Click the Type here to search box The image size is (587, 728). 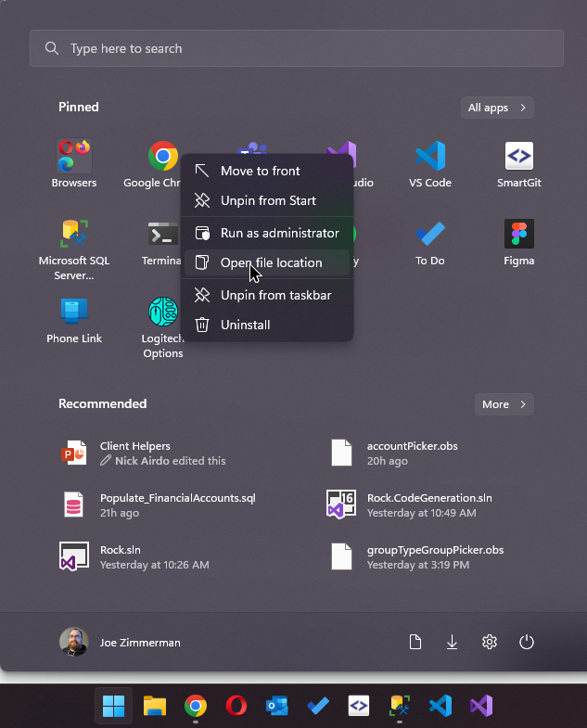(x=297, y=48)
